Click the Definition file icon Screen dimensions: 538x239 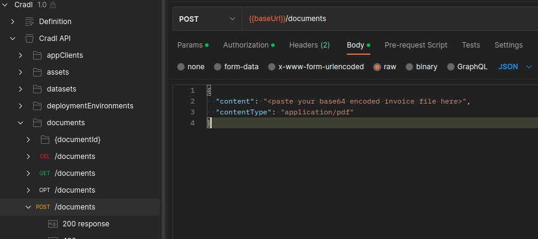coord(29,22)
